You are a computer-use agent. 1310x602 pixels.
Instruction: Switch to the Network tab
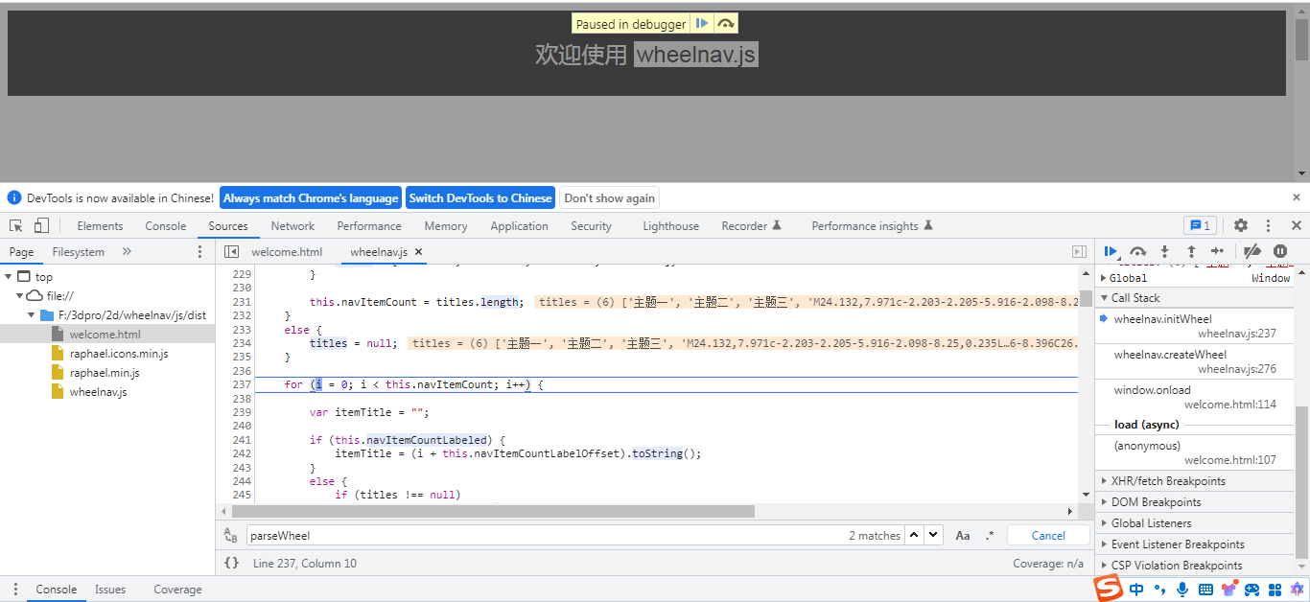292,226
